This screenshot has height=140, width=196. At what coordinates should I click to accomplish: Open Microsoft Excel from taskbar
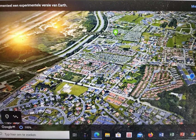[172, 134]
